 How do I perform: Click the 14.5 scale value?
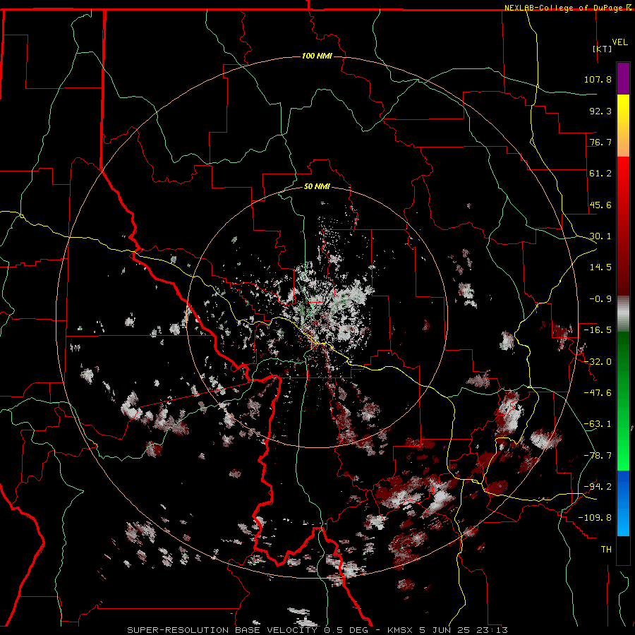pos(600,267)
